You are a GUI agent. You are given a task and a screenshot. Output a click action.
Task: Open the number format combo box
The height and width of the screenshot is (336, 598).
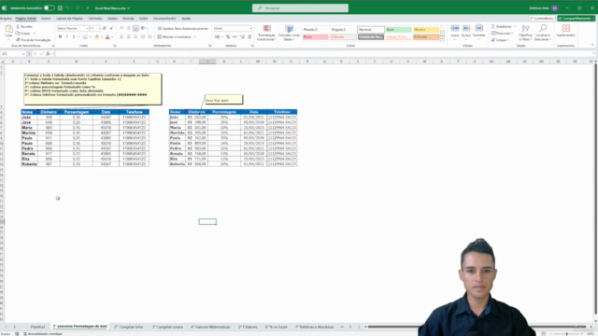pos(233,29)
